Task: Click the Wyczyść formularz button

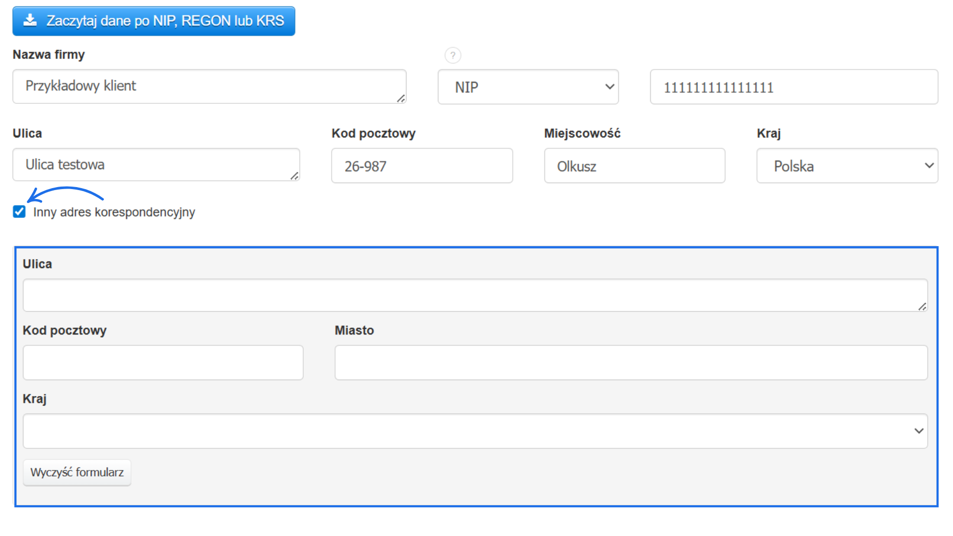Action: click(x=77, y=472)
